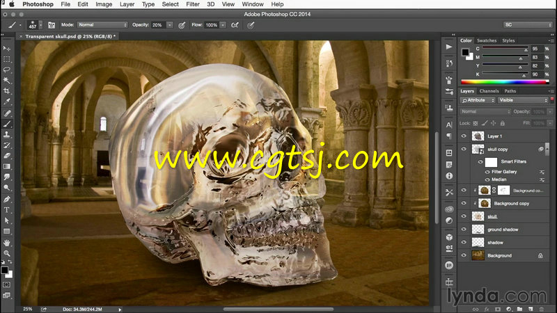Open the Layer menu

click(127, 4)
